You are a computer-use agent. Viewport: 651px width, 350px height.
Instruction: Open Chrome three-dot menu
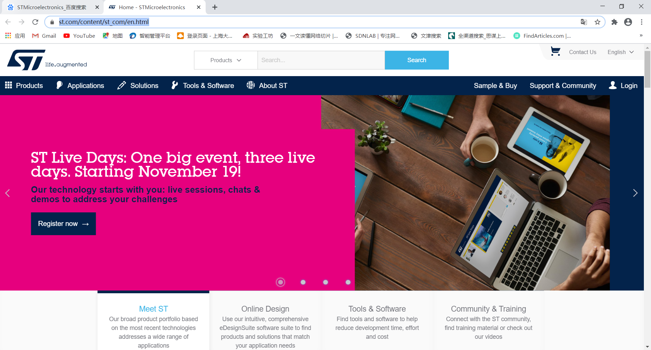coord(641,22)
